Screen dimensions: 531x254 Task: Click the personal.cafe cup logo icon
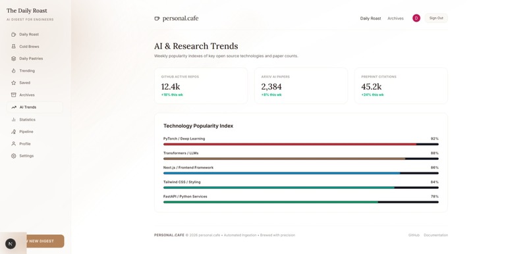tap(157, 18)
